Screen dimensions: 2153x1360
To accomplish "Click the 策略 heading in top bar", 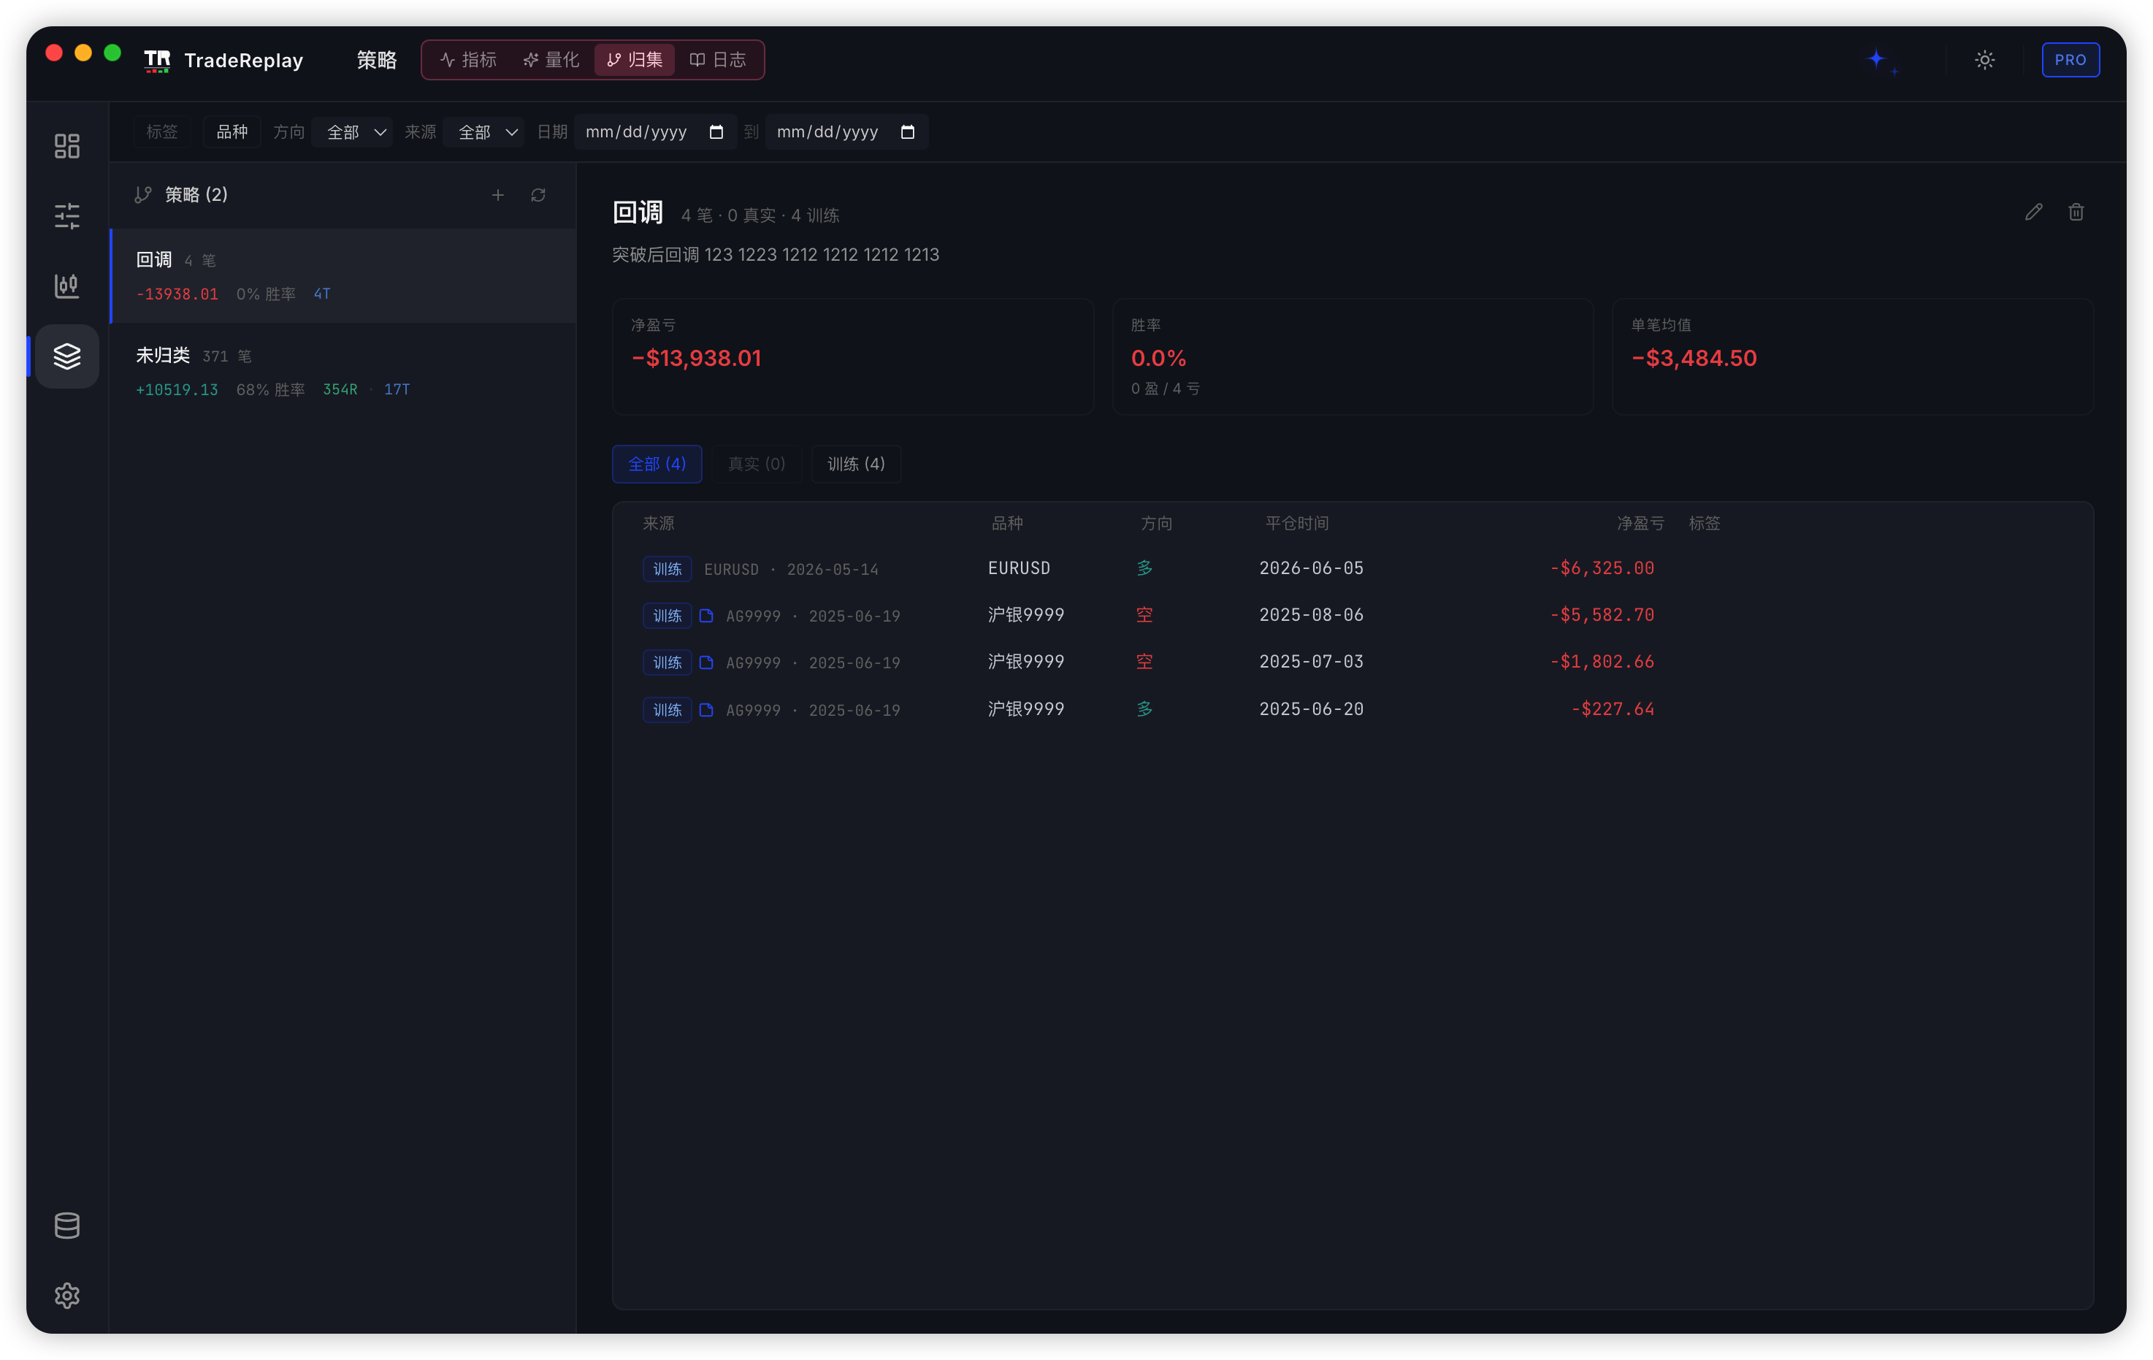I will tap(376, 60).
